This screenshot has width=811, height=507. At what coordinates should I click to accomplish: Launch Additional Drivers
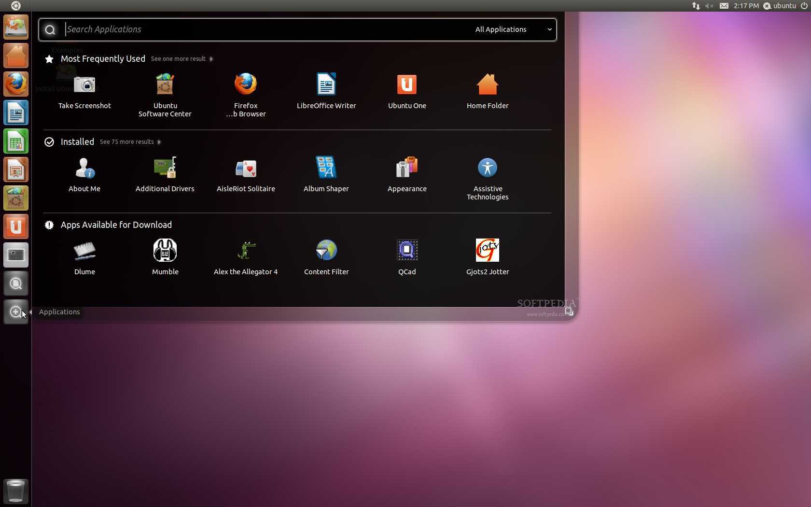(x=165, y=174)
